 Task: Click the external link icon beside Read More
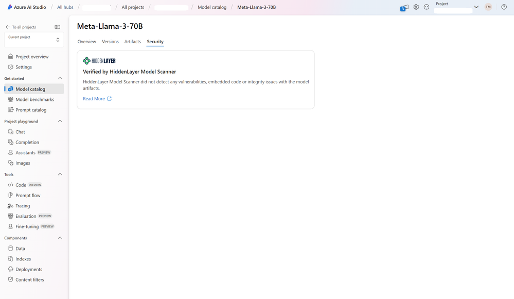(x=110, y=99)
